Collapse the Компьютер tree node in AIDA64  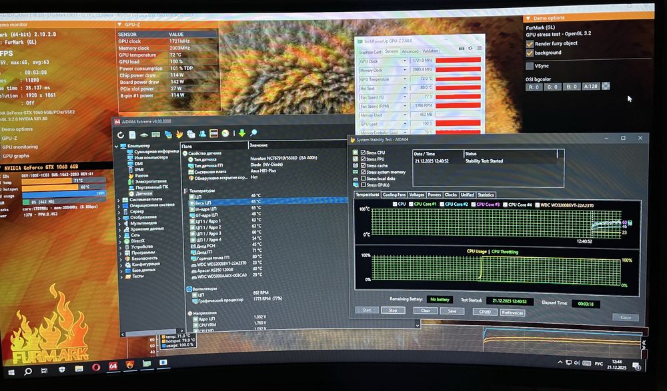coord(117,146)
